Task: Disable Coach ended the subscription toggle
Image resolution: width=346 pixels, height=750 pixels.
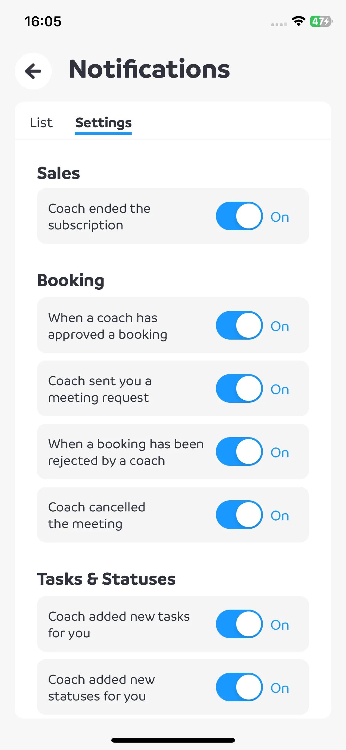Action: coord(239,216)
